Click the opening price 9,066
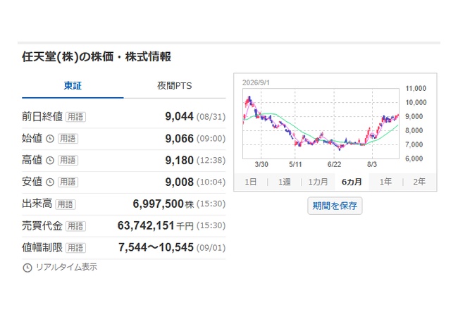The width and height of the screenshot is (458, 317). (180, 138)
